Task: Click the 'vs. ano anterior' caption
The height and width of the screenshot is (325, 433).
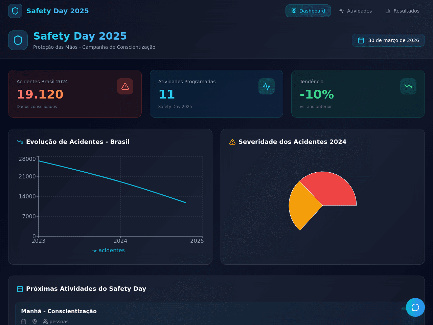Action: click(316, 107)
